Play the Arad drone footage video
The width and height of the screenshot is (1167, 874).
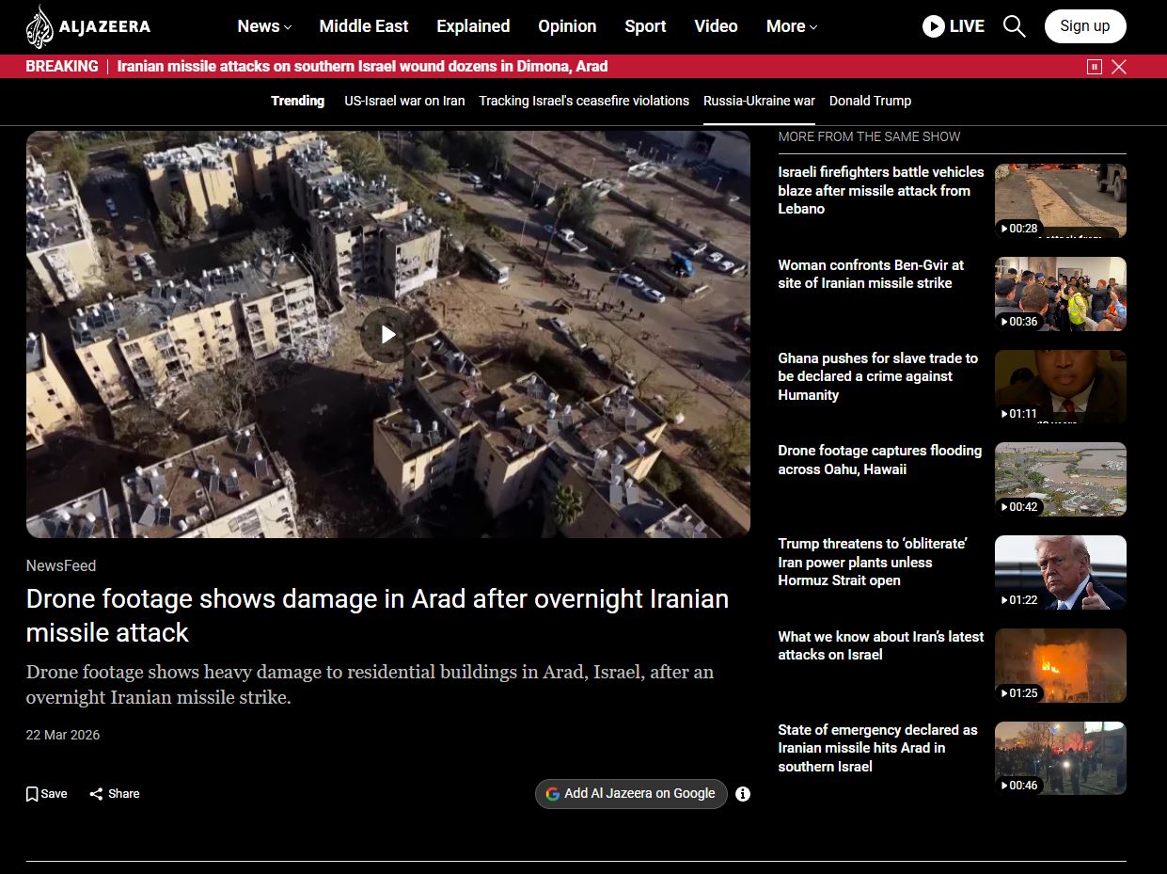pyautogui.click(x=387, y=334)
